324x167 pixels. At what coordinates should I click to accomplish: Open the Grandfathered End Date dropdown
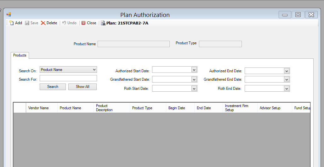(x=287, y=79)
